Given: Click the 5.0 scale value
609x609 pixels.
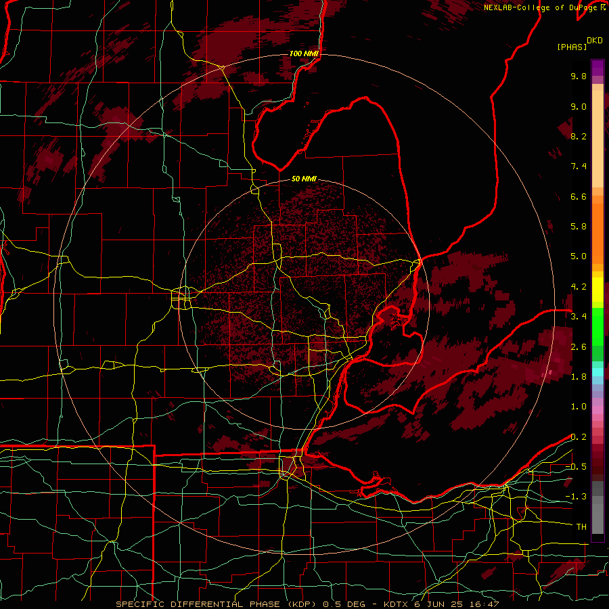Looking at the screenshot, I should [x=579, y=256].
